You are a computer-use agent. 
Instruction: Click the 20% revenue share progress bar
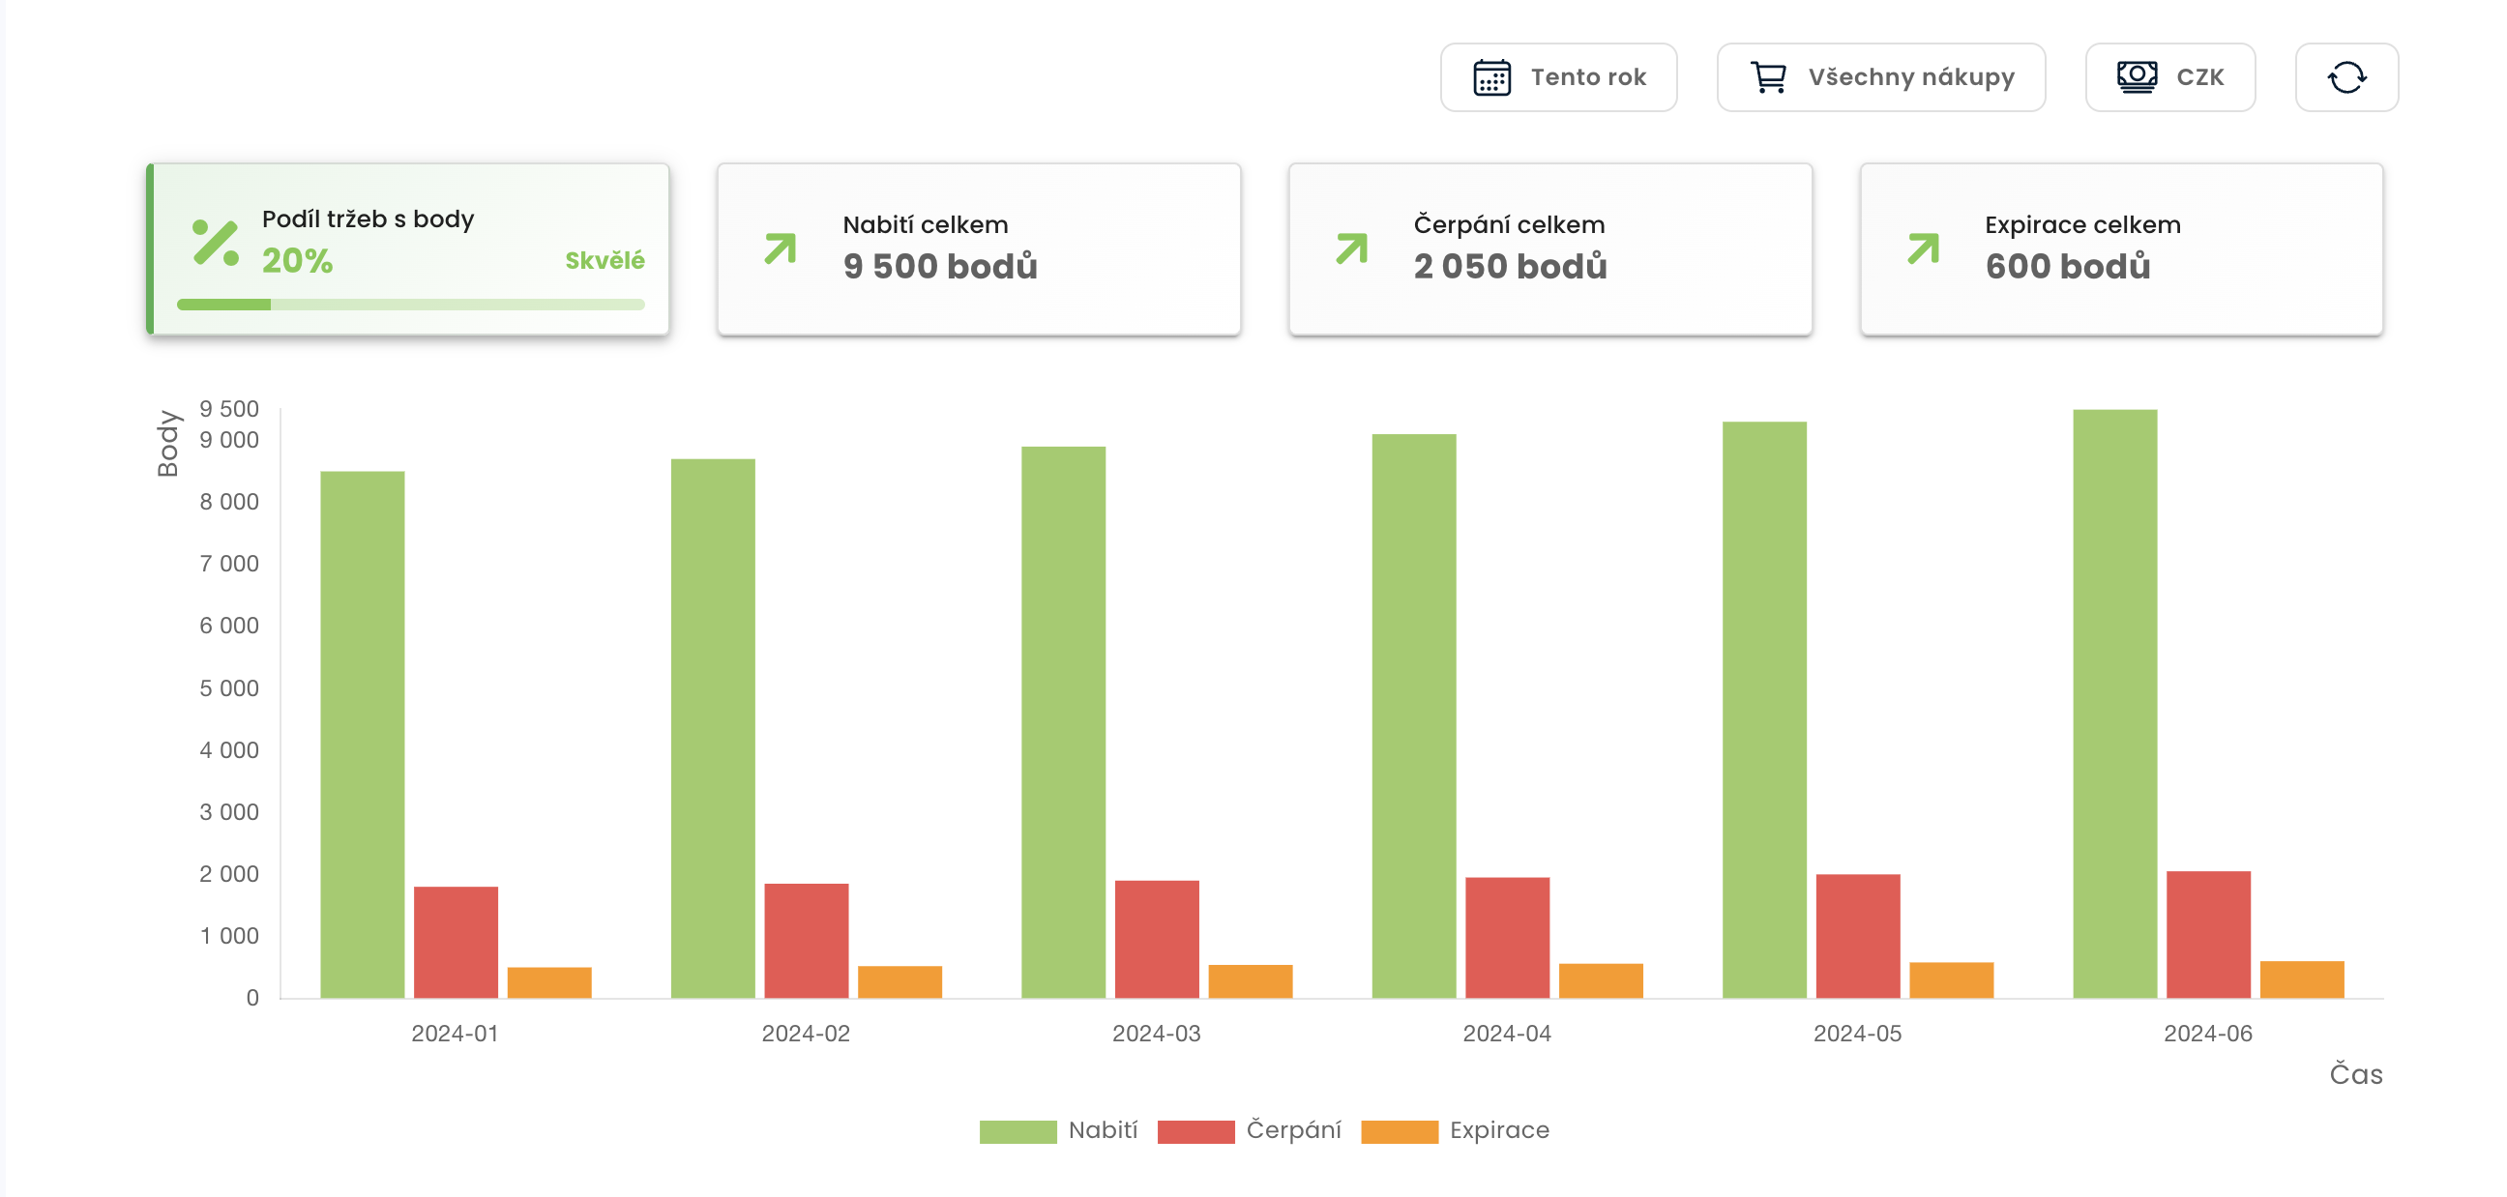click(x=410, y=305)
